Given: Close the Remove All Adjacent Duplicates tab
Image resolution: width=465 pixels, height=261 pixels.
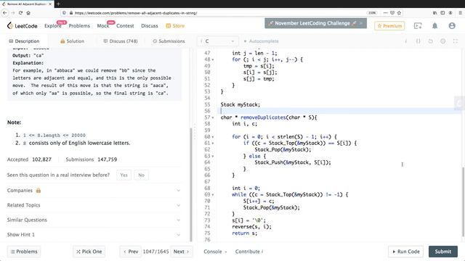Looking at the screenshot, I should (50, 4).
